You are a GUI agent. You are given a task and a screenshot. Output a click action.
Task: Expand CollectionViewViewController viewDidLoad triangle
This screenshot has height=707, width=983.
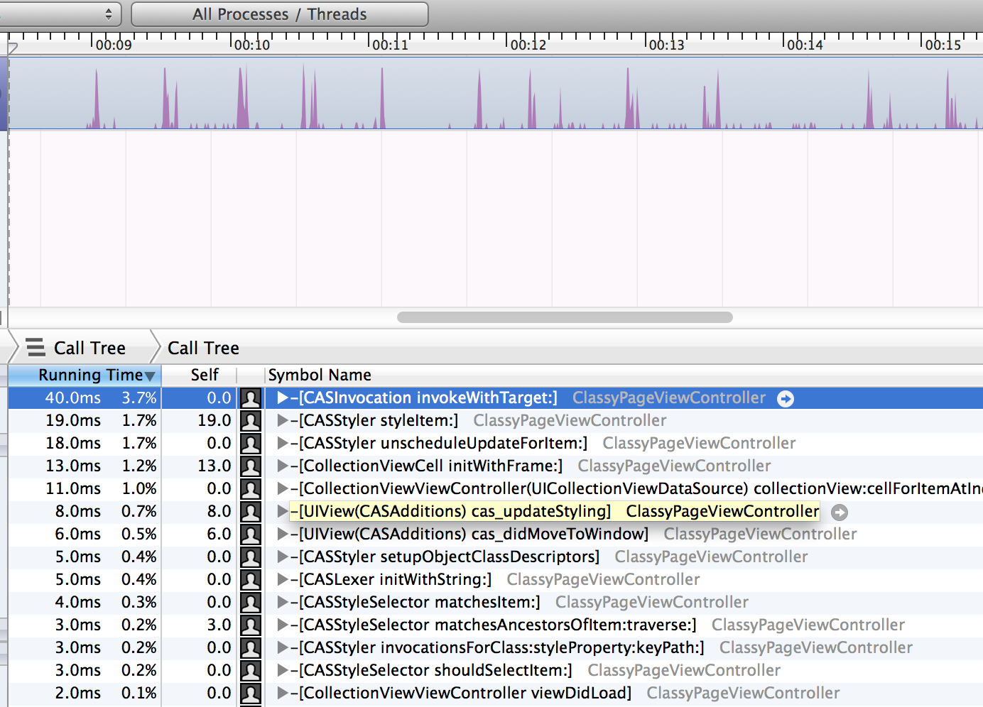coord(283,693)
